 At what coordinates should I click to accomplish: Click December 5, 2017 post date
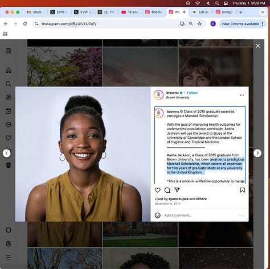point(167,204)
